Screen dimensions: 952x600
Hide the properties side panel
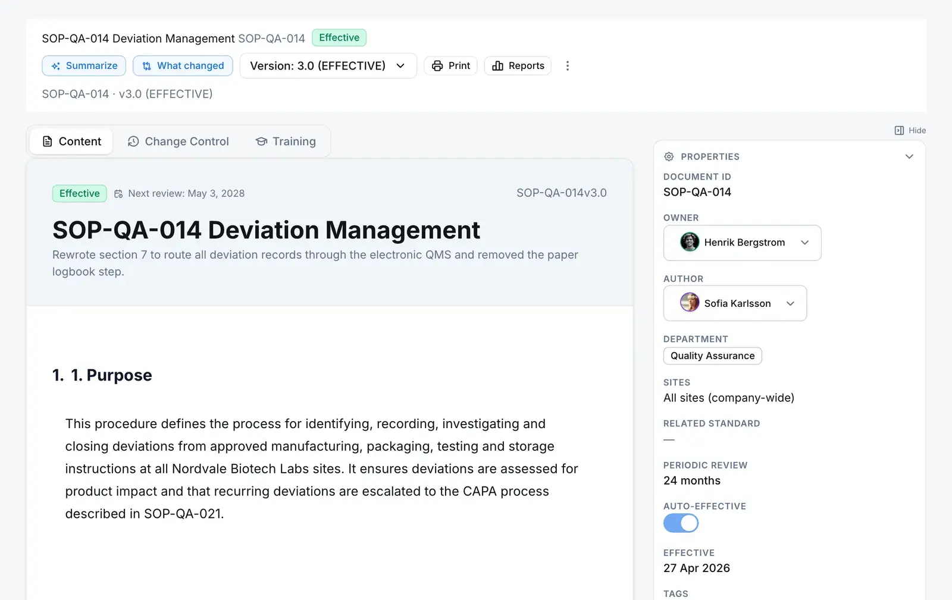tap(910, 130)
